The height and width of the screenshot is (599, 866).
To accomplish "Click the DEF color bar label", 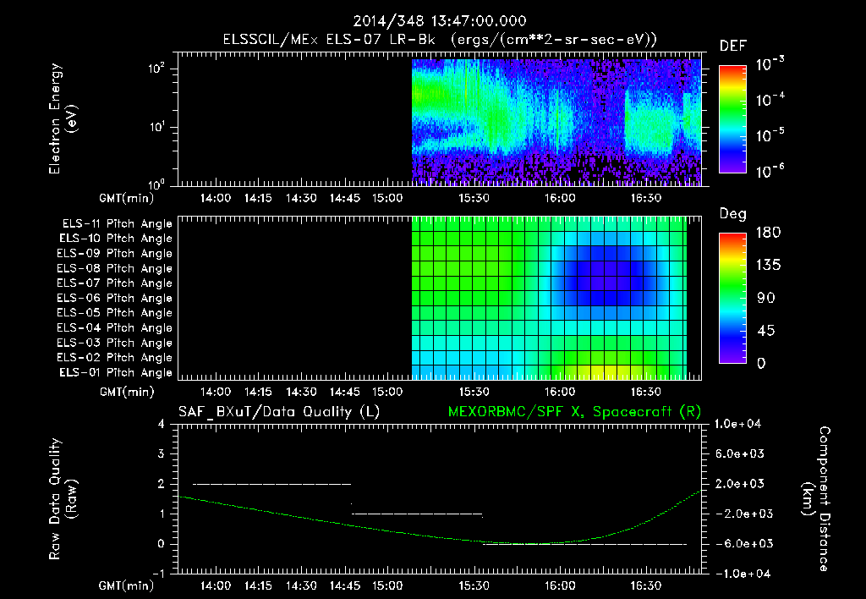I will (733, 46).
